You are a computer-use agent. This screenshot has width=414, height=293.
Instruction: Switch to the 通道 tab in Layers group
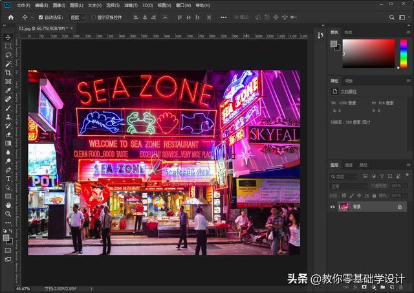tap(349, 165)
